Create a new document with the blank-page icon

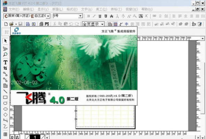pyautogui.click(x=6, y=24)
